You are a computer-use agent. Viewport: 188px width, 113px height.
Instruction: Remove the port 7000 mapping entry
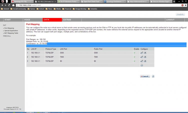tap(145, 57)
